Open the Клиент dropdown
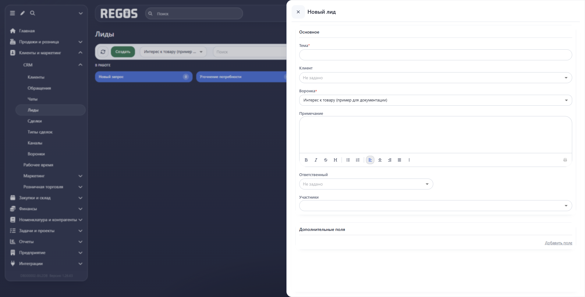The image size is (585, 297). 435,78
